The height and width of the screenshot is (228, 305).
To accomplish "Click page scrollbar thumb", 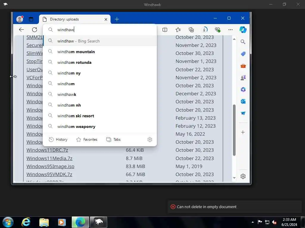I will tap(234, 130).
